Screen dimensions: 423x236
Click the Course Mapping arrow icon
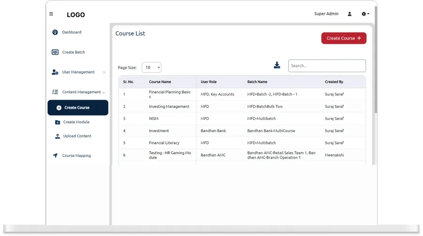(55, 155)
